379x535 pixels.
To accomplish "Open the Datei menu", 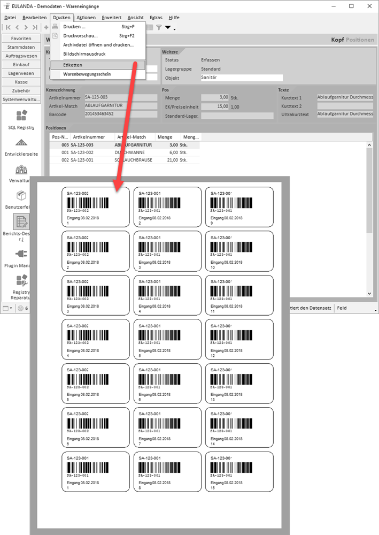I will [x=10, y=18].
